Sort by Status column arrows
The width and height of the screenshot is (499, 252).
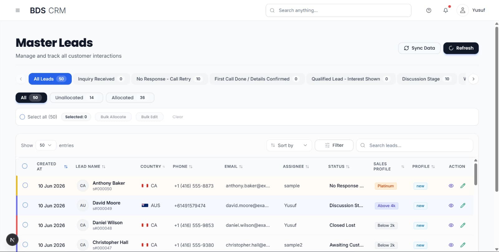348,167
